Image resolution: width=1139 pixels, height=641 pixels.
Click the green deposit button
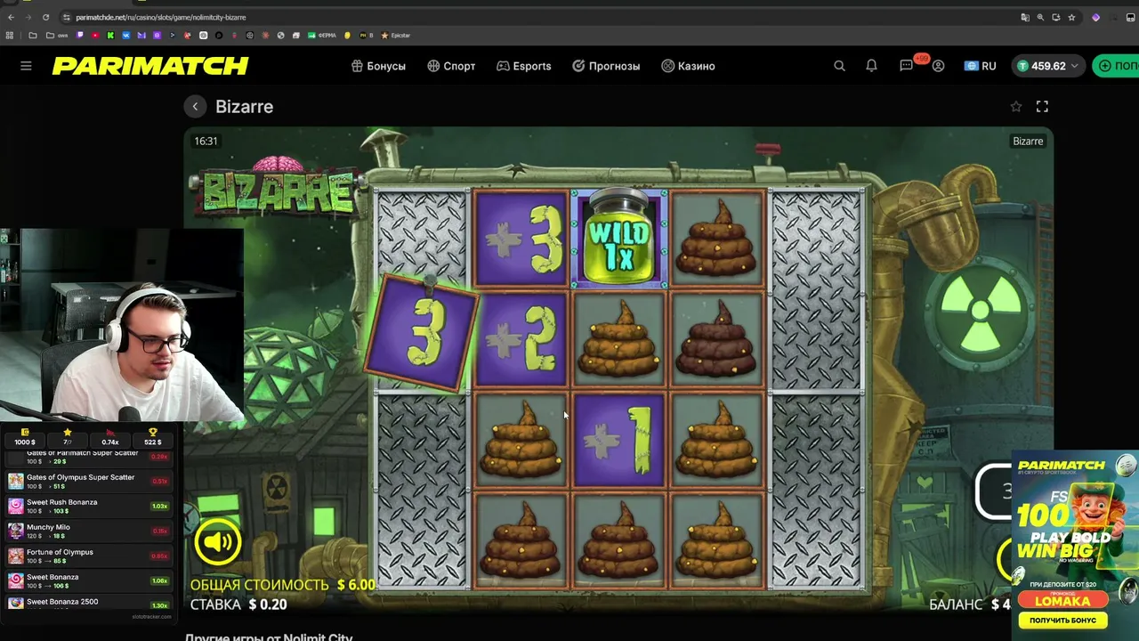click(1116, 66)
